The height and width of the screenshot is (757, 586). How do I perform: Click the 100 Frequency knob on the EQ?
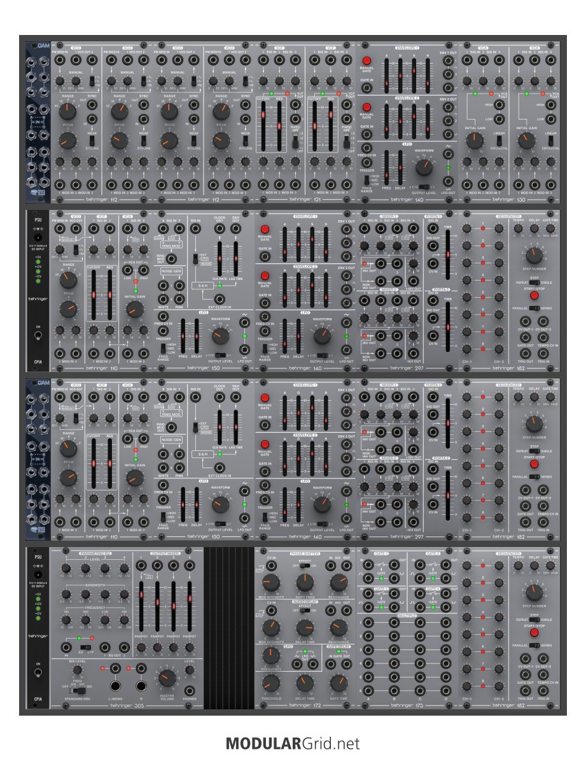(66, 620)
